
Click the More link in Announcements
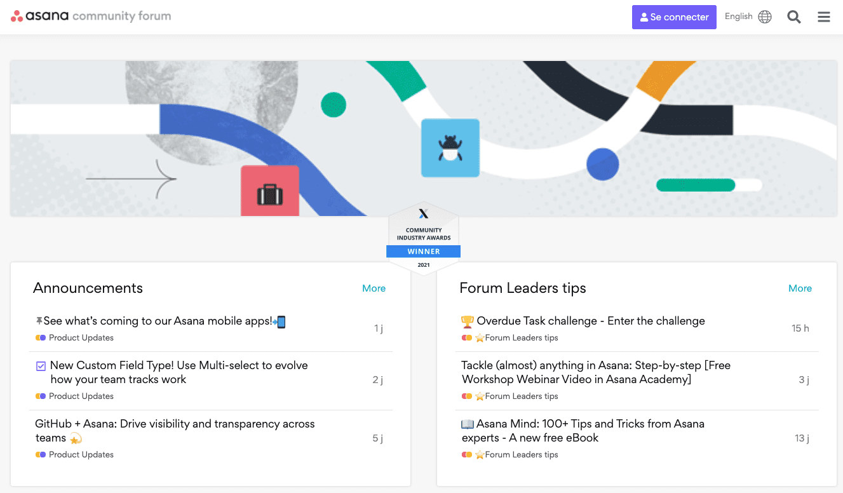click(374, 288)
